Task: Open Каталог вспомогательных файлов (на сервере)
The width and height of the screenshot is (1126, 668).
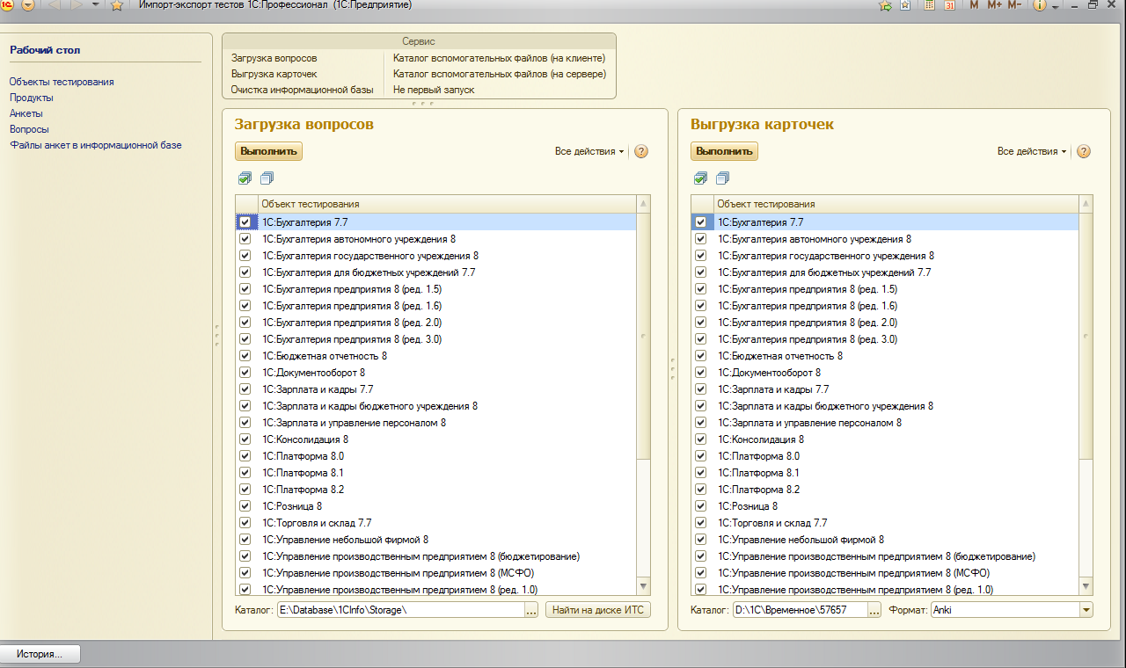Action: tap(500, 74)
